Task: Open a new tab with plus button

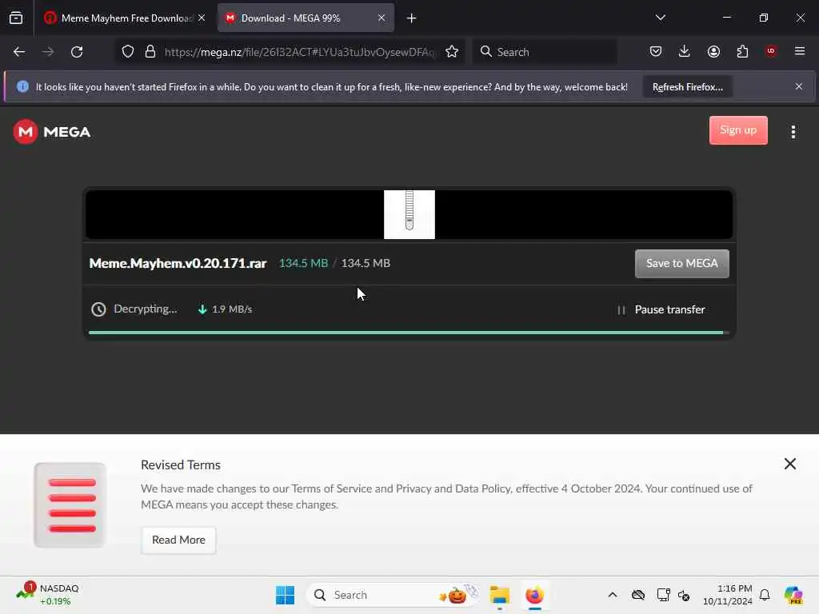Action: (412, 18)
